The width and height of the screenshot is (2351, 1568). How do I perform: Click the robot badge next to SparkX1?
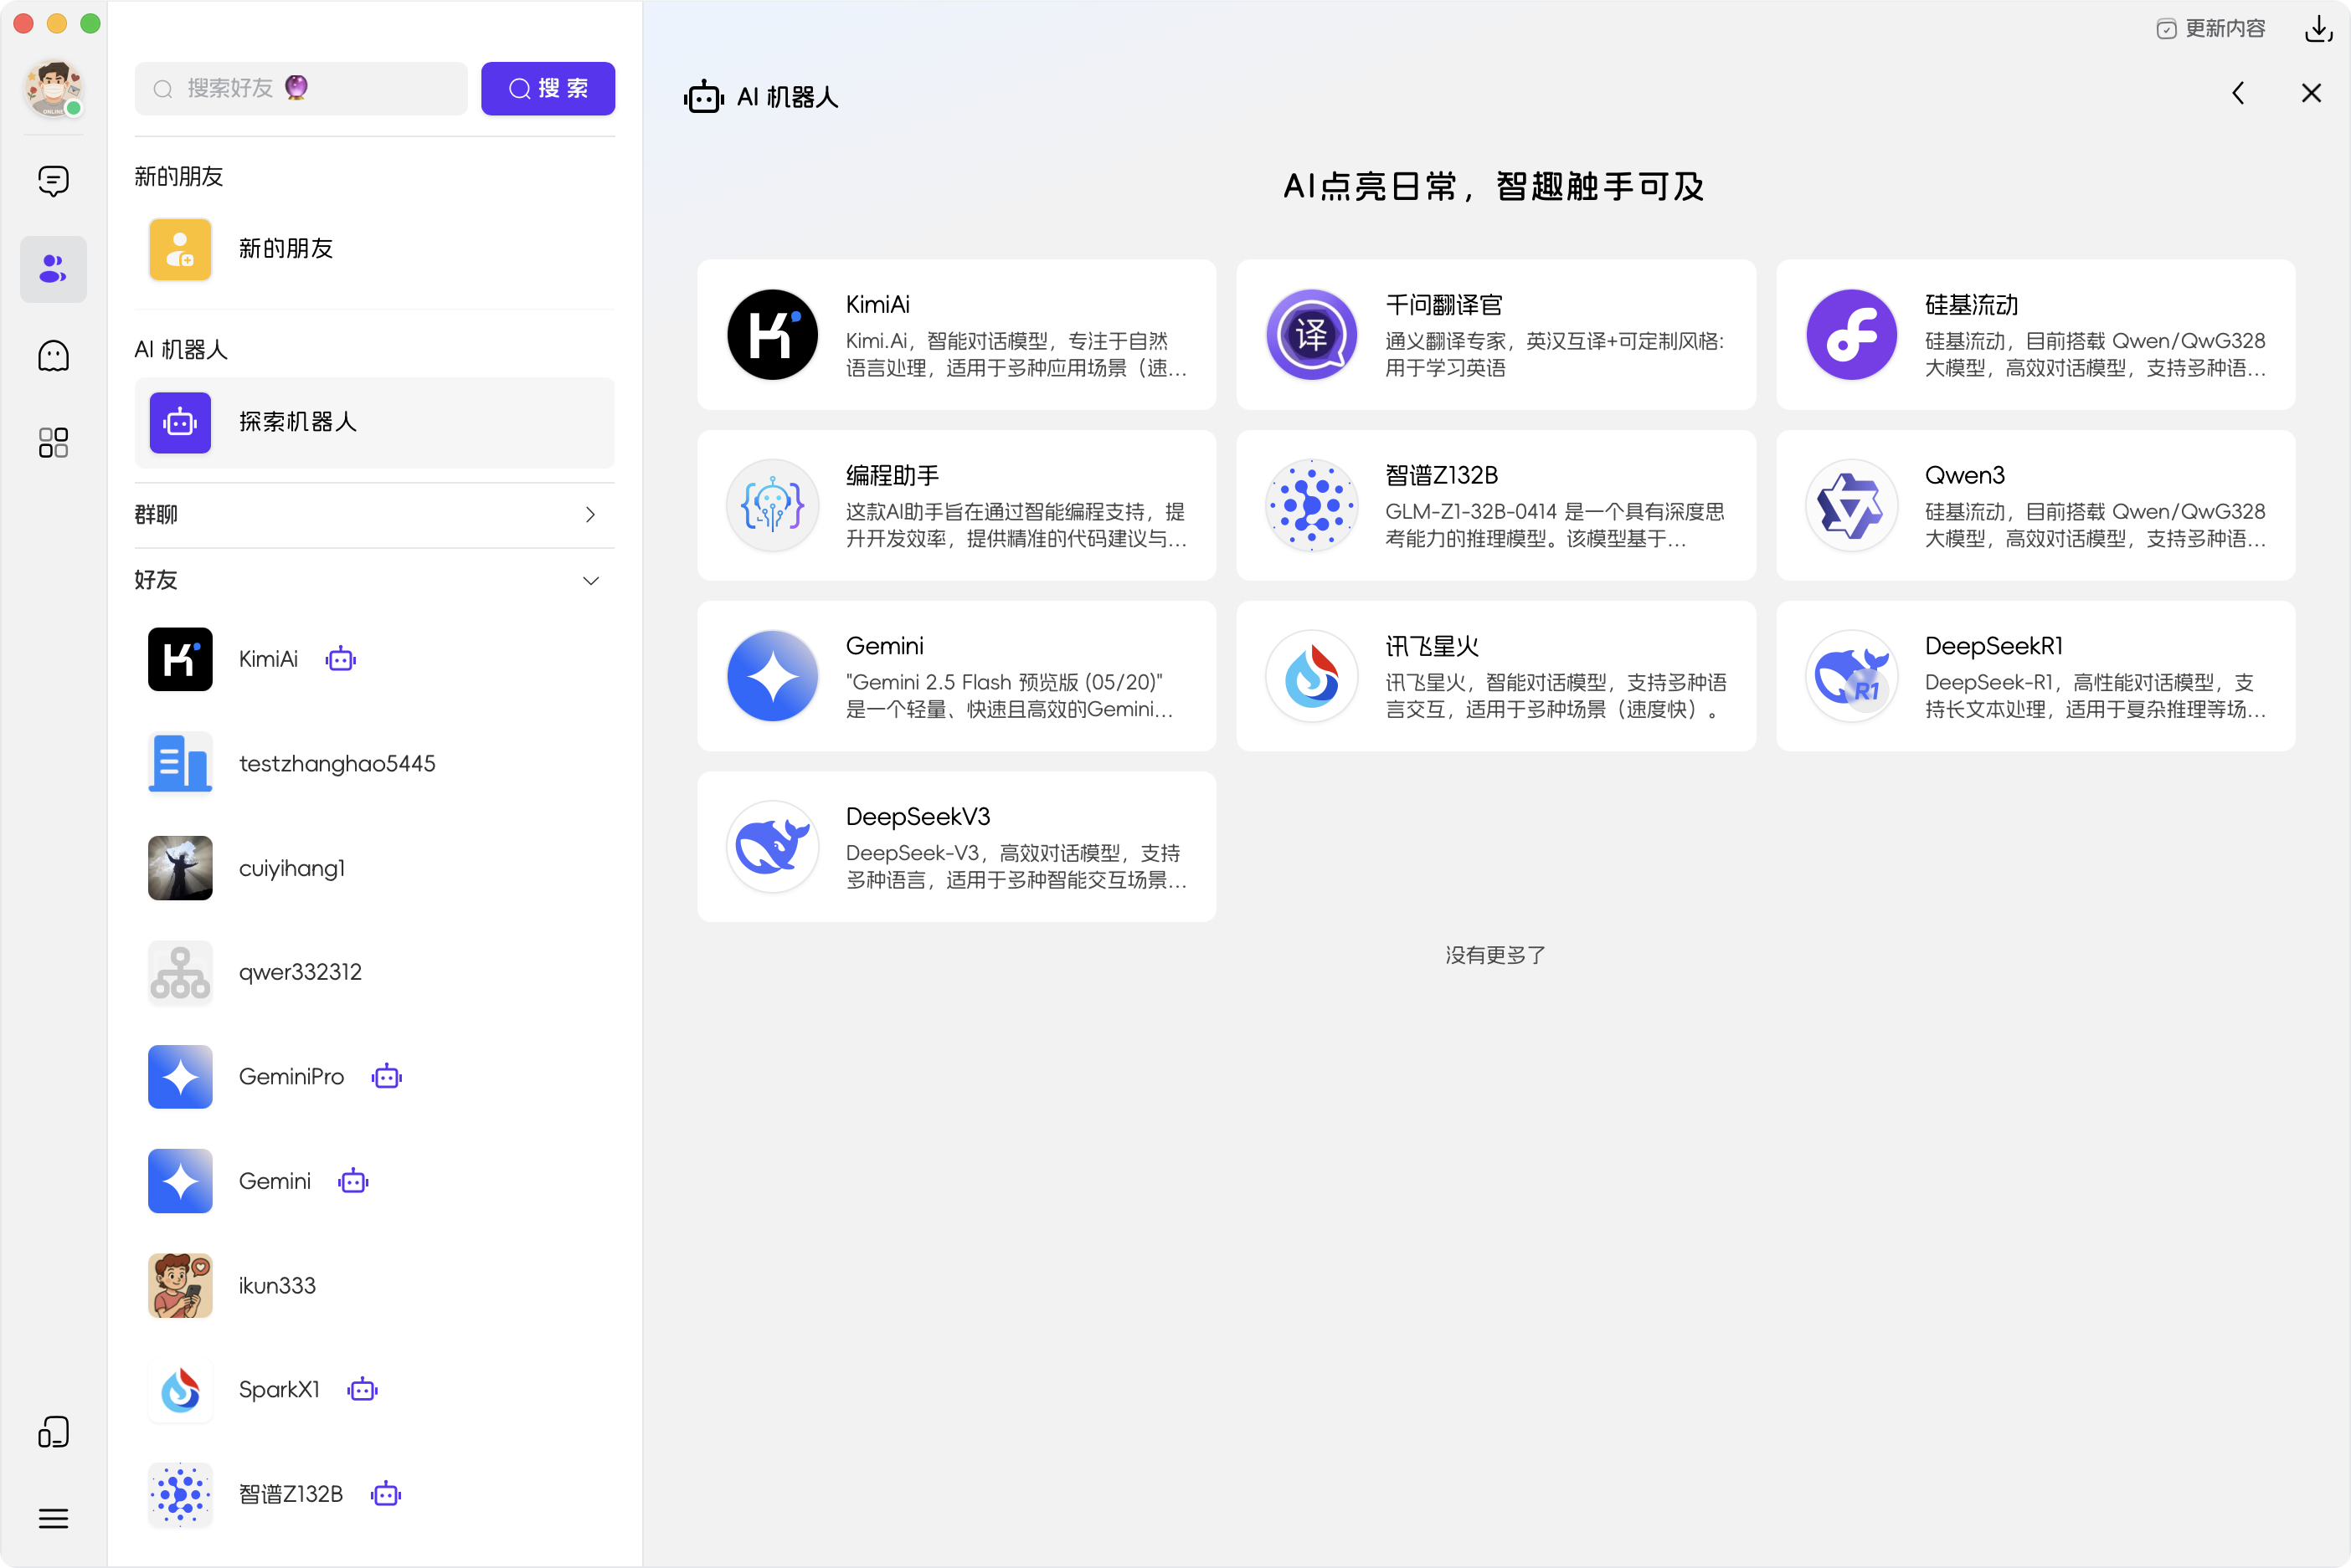(x=363, y=1390)
